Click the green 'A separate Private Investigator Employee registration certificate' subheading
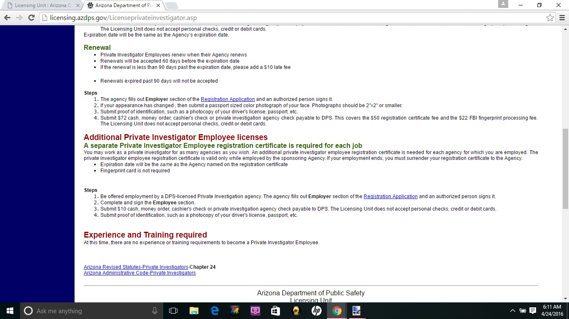Viewport: 569px width, 319px height. tap(223, 146)
